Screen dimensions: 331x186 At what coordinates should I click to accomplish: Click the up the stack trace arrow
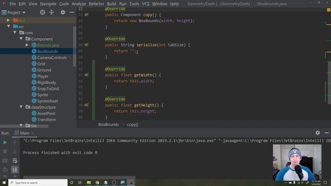15,143
